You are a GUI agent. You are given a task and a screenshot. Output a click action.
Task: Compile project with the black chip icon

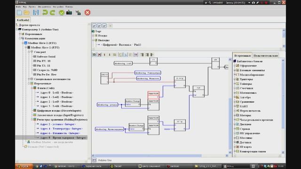pyautogui.click(x=69, y=13)
